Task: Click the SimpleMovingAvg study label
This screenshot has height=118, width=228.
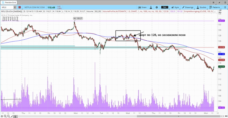Action: [198, 11]
